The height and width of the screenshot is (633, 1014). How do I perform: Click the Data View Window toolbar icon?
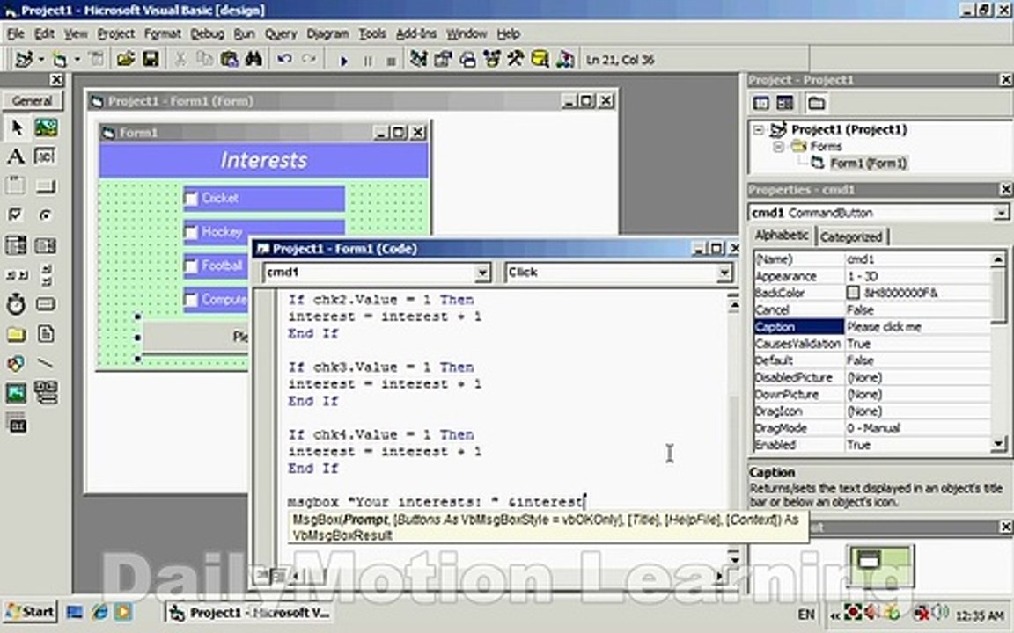click(x=540, y=60)
